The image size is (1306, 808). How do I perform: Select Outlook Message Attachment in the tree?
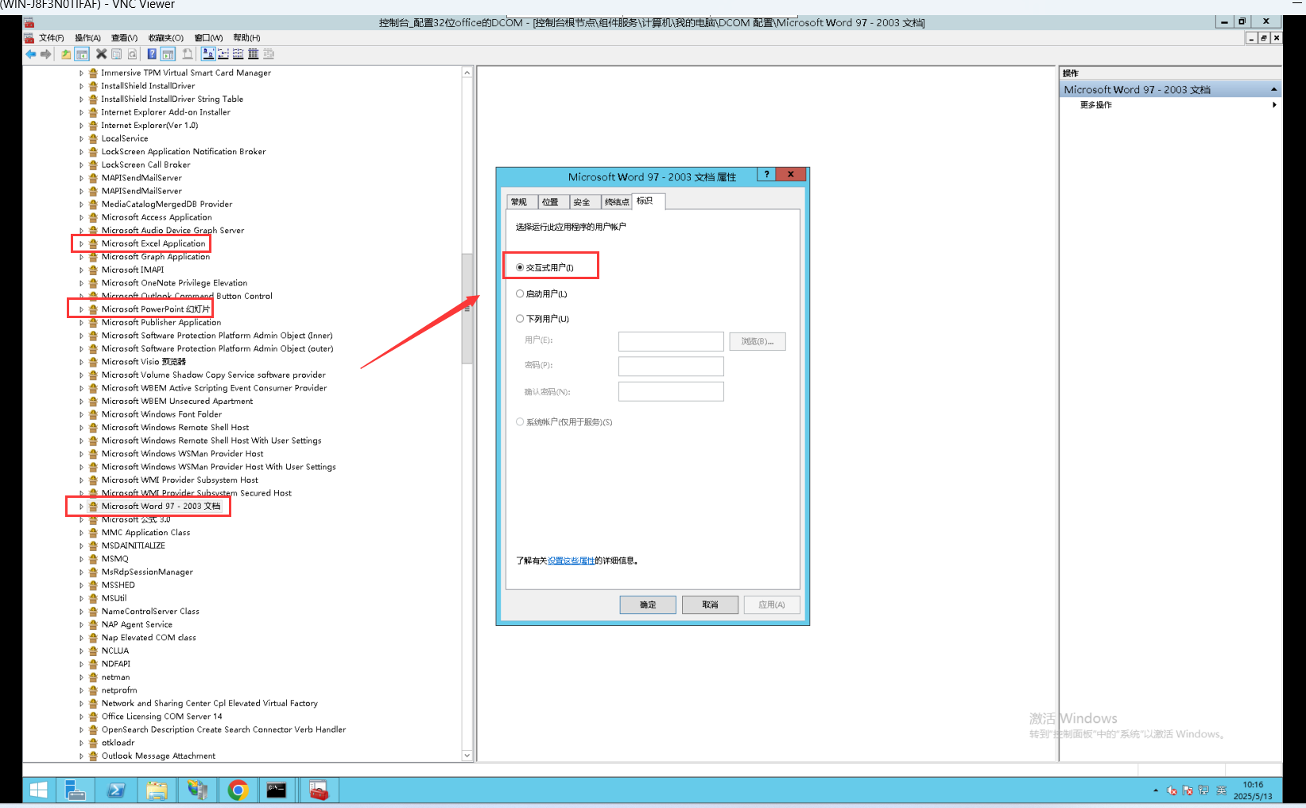[x=158, y=756]
